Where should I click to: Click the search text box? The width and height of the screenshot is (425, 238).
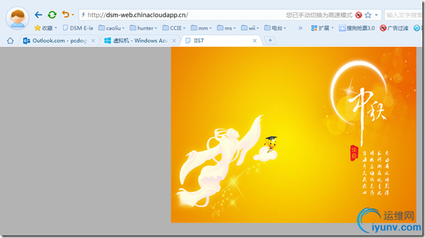pyautogui.click(x=403, y=15)
